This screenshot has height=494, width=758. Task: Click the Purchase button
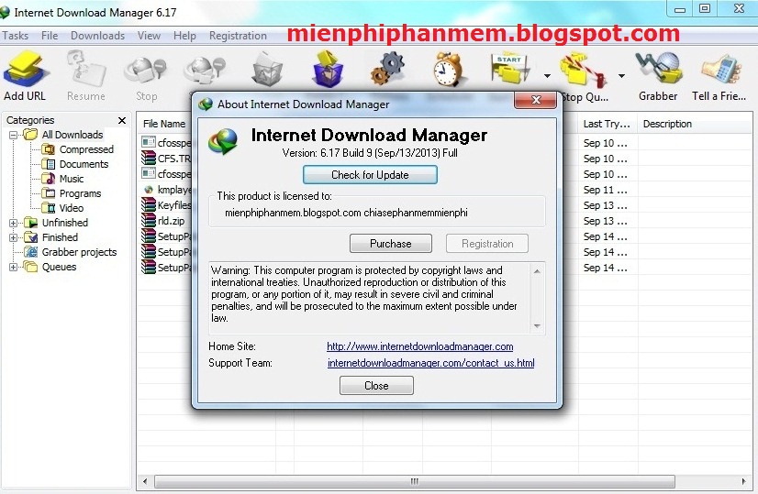pyautogui.click(x=391, y=244)
